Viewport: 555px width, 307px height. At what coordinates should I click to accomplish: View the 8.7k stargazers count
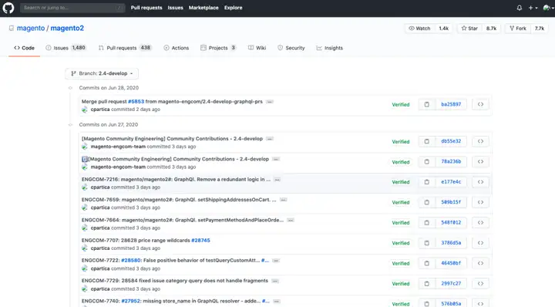pos(491,29)
